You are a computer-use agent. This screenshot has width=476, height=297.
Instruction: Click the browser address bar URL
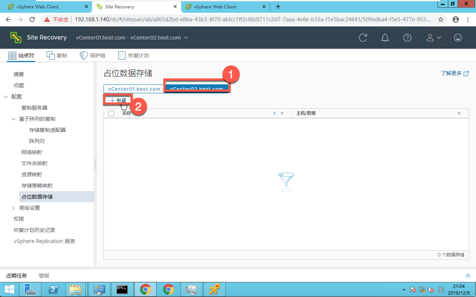253,19
